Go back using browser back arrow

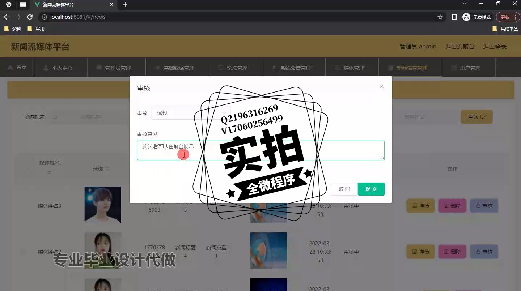7,17
